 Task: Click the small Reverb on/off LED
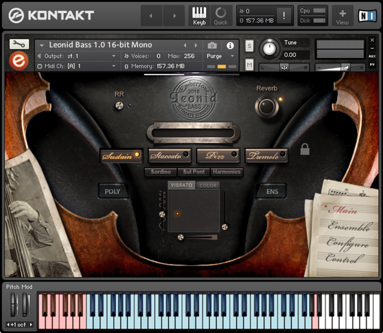pos(280,99)
